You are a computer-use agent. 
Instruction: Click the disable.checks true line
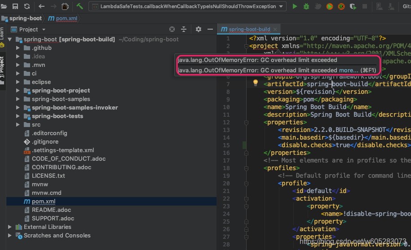pos(344,145)
